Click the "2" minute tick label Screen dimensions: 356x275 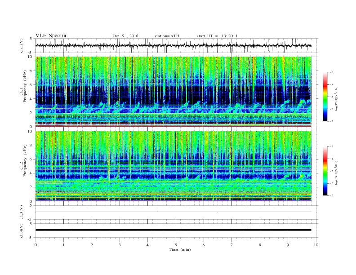pyautogui.click(x=92, y=245)
